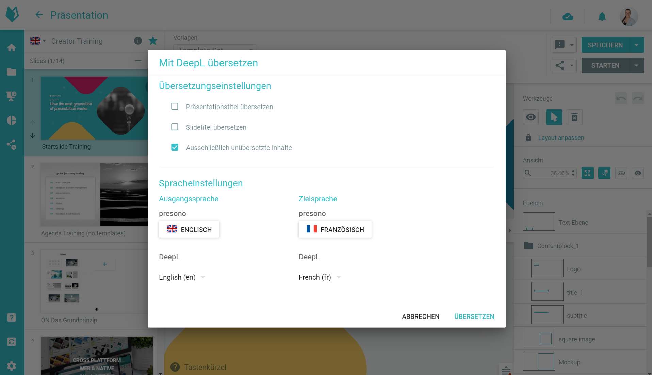Click the sync refresh sidebar icon
The height and width of the screenshot is (375, 652).
click(12, 342)
